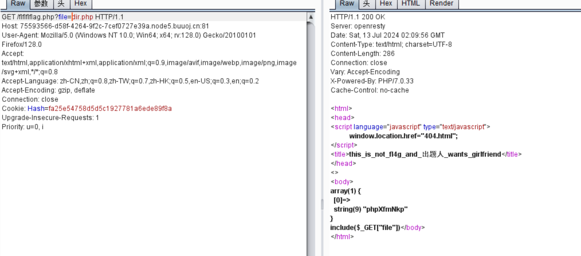This screenshot has height=256, width=581.
Task: Click the window.location.href script line
Action: click(x=403, y=136)
